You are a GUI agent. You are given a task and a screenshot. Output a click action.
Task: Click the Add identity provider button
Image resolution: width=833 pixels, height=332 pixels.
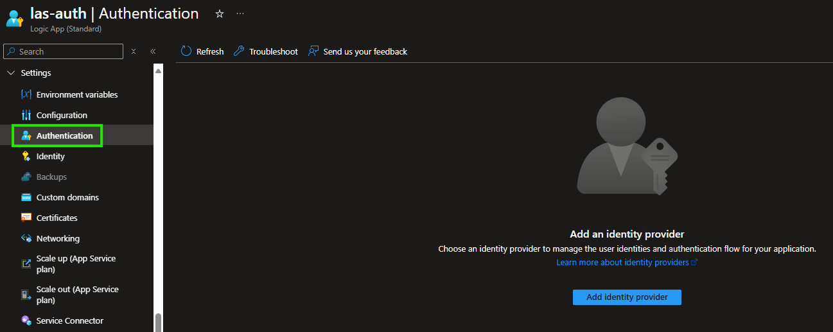pyautogui.click(x=627, y=297)
